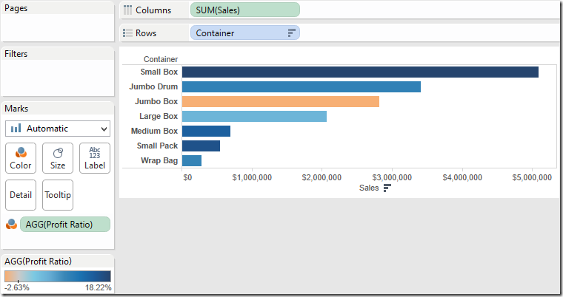Click the sort icon on Container pill

pyautogui.click(x=291, y=33)
